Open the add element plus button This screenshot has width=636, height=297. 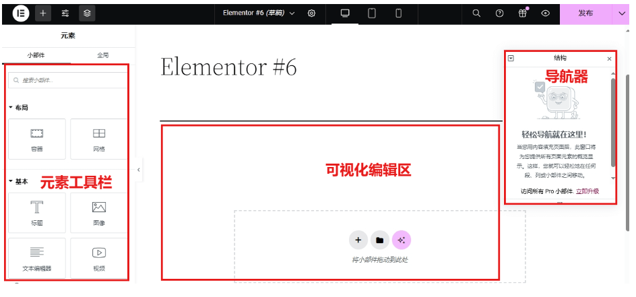[x=43, y=13]
